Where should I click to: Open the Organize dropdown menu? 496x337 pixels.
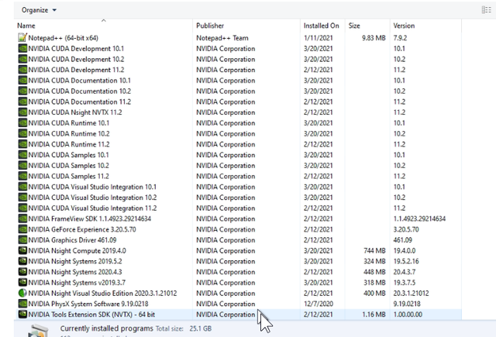(39, 10)
